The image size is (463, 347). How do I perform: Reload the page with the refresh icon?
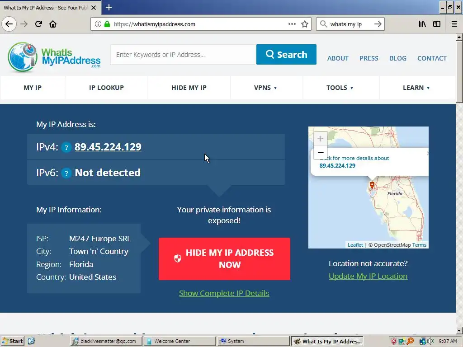coord(38,24)
